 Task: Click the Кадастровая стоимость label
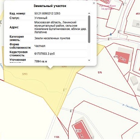pyautogui.click(x=19, y=54)
